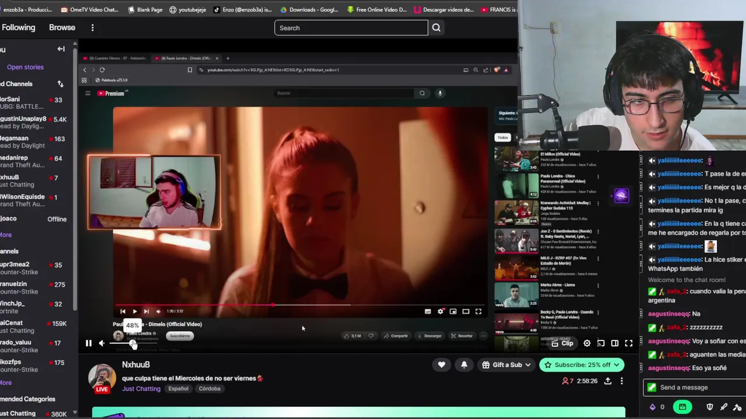The image size is (746, 419).
Task: Open the Just Chatting category link under the title
Action: [x=141, y=388]
